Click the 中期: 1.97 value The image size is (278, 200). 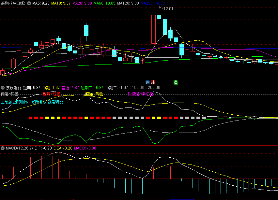(x=51, y=88)
